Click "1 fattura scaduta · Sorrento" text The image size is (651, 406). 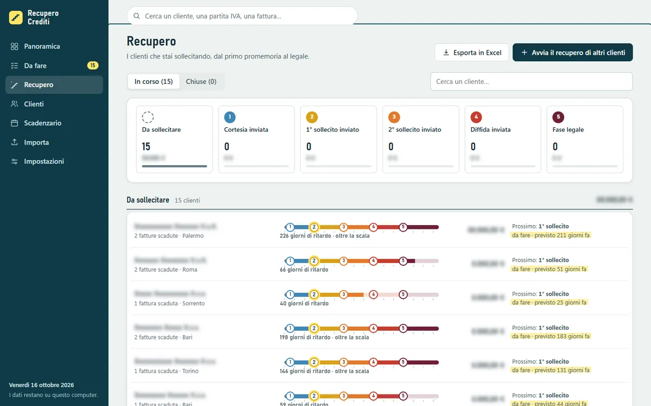click(x=169, y=304)
